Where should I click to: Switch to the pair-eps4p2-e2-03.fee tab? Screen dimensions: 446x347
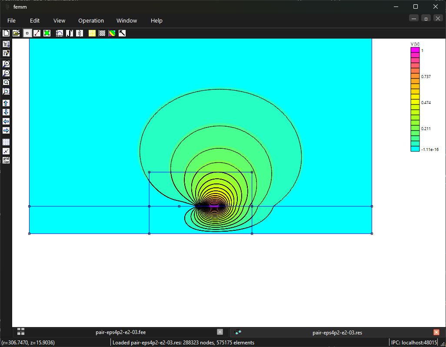tap(120, 332)
